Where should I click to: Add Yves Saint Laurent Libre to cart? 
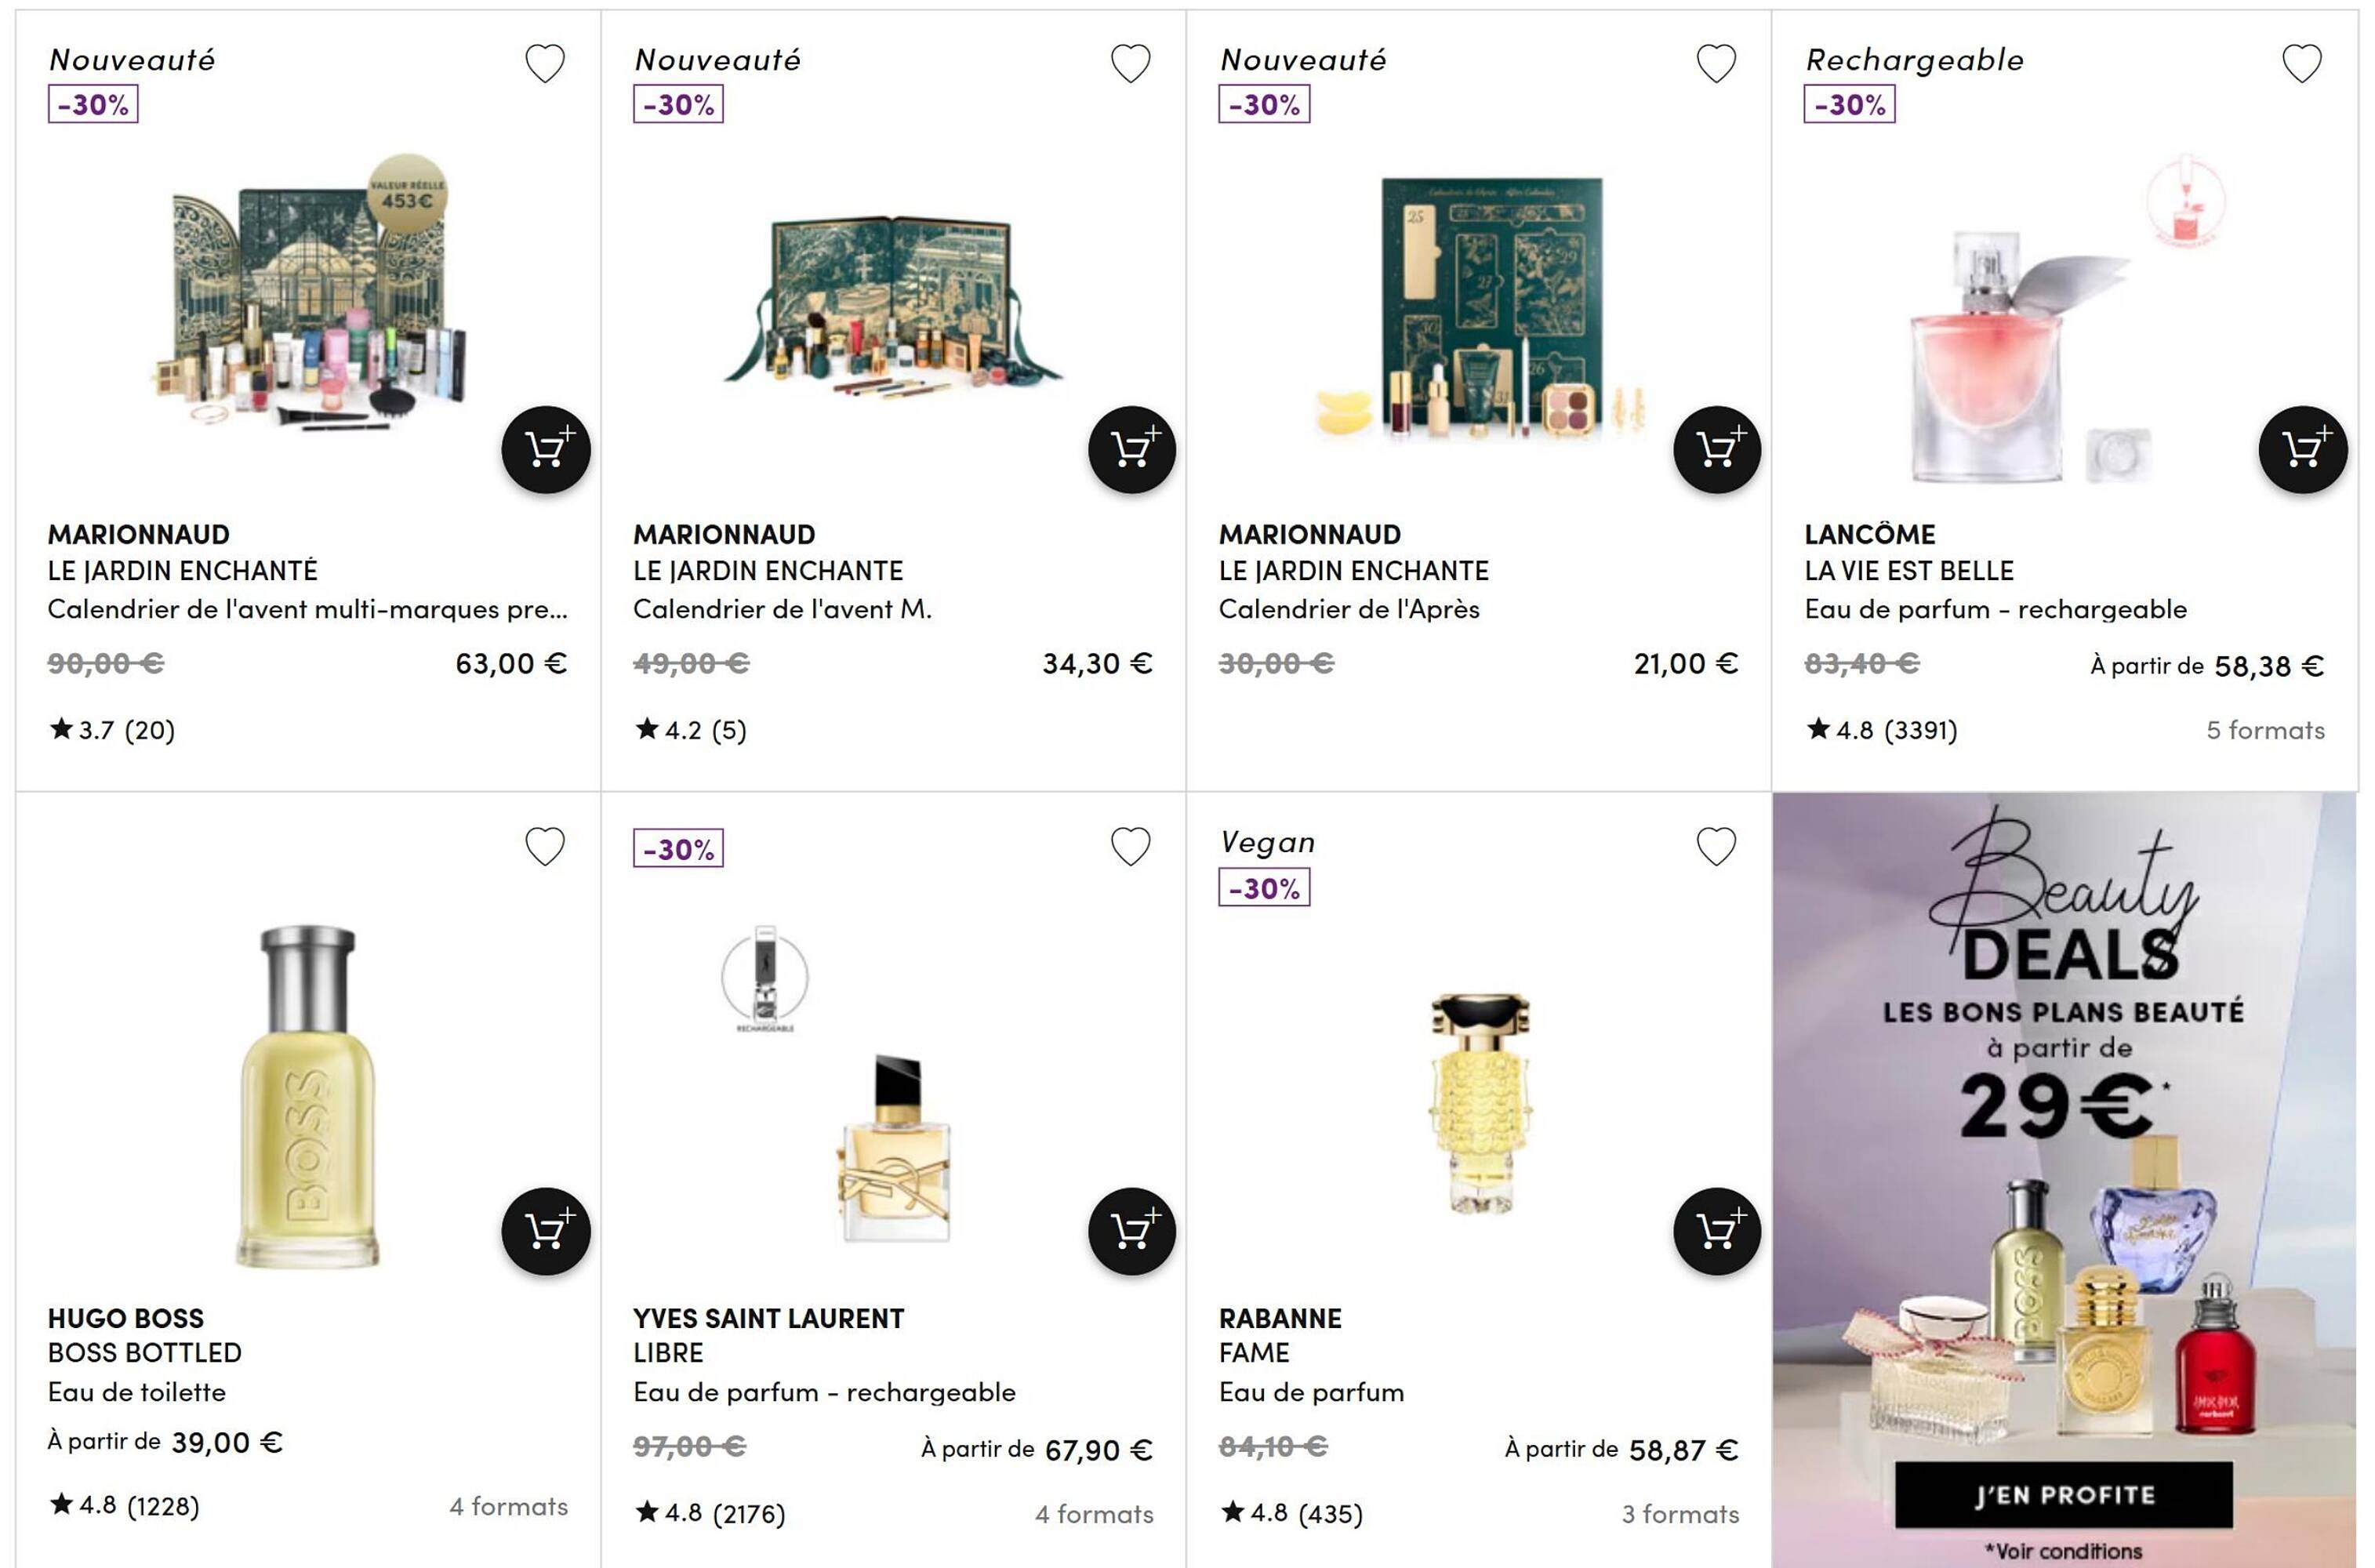point(1131,1232)
